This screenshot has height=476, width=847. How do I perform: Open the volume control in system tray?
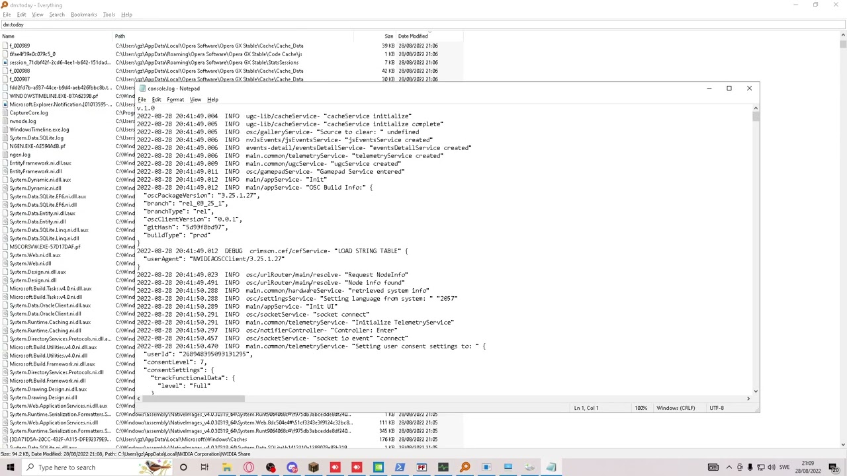tap(771, 467)
